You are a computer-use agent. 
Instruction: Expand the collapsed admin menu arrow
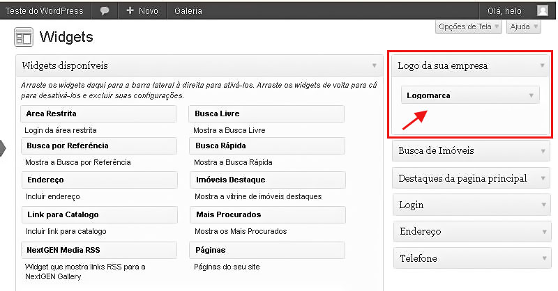coord(3,147)
